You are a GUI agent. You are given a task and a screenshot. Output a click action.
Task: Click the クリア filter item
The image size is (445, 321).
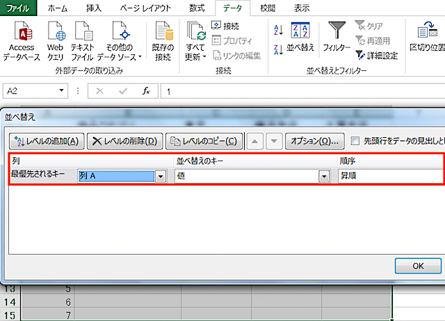point(369,26)
